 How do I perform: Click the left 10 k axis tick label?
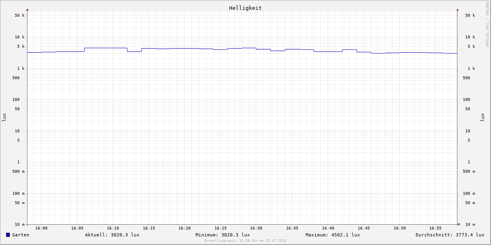pos(20,37)
